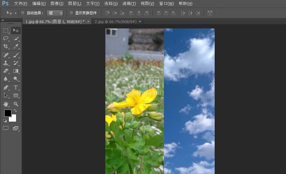Select the Dodge tool
The image size is (286, 174).
[x=16, y=79]
